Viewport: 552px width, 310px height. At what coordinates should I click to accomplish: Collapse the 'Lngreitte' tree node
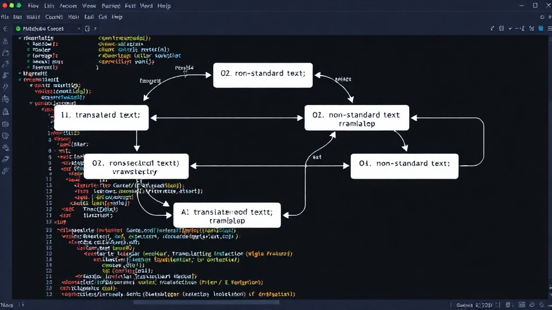pyautogui.click(x=20, y=73)
